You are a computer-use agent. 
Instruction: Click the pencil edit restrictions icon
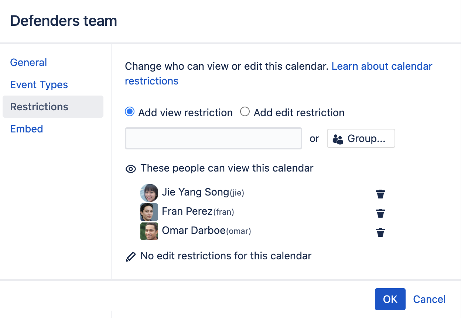(131, 257)
